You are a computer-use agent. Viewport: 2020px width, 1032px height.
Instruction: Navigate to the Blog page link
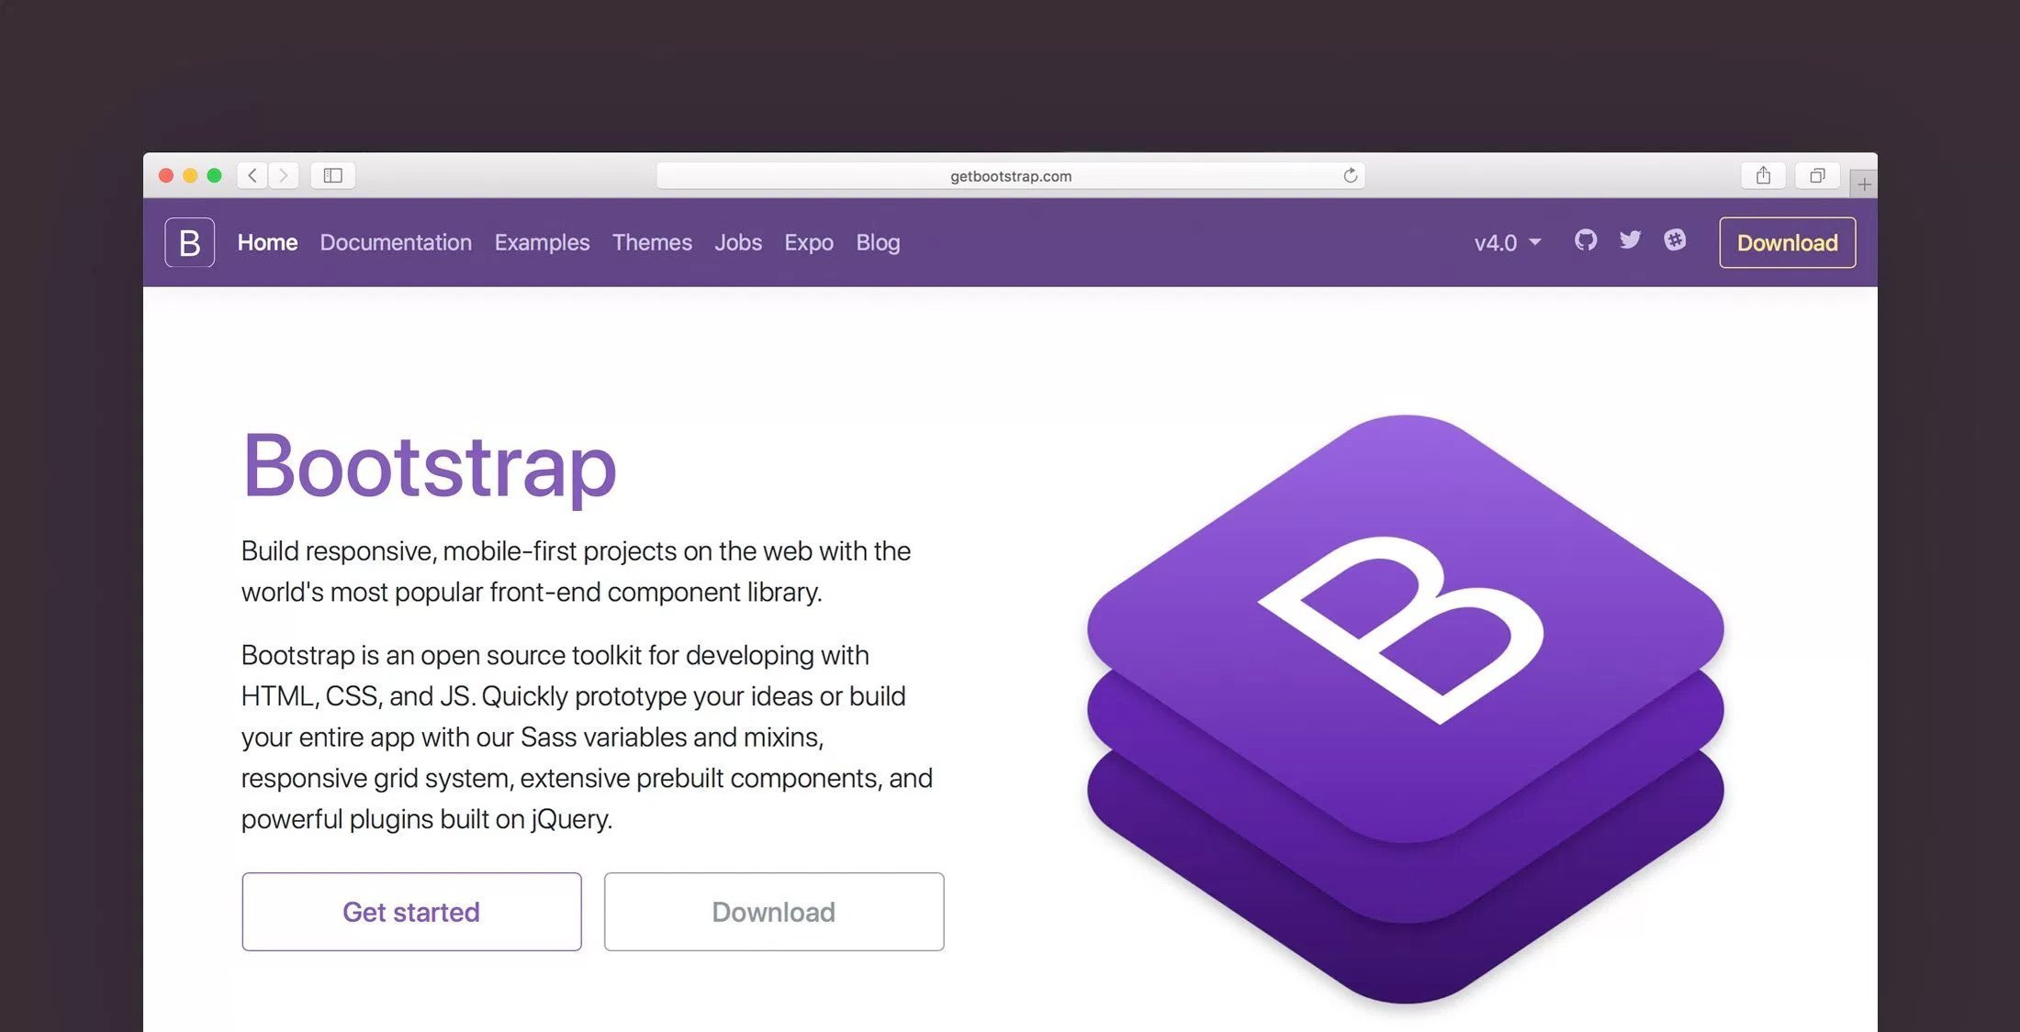[x=879, y=241]
